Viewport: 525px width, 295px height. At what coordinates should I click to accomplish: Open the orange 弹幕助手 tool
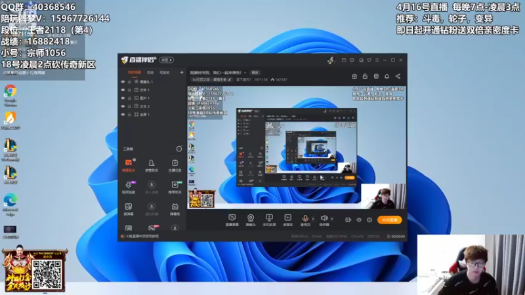[128, 166]
